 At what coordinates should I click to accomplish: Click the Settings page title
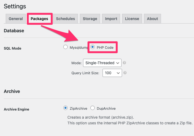15,6
